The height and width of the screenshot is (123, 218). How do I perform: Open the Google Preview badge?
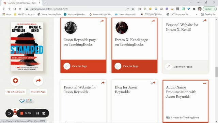(27, 101)
